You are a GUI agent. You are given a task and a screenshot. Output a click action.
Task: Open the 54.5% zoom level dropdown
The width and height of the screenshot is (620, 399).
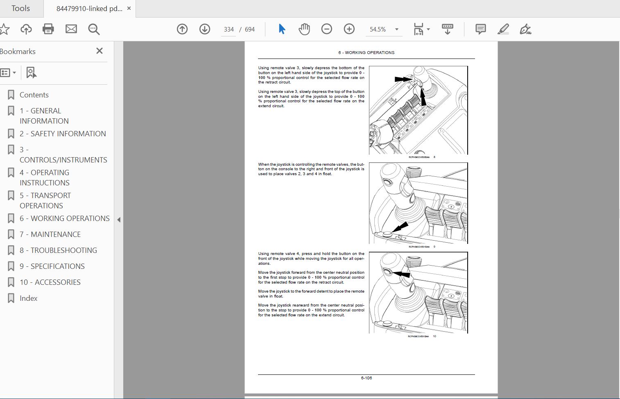click(384, 29)
